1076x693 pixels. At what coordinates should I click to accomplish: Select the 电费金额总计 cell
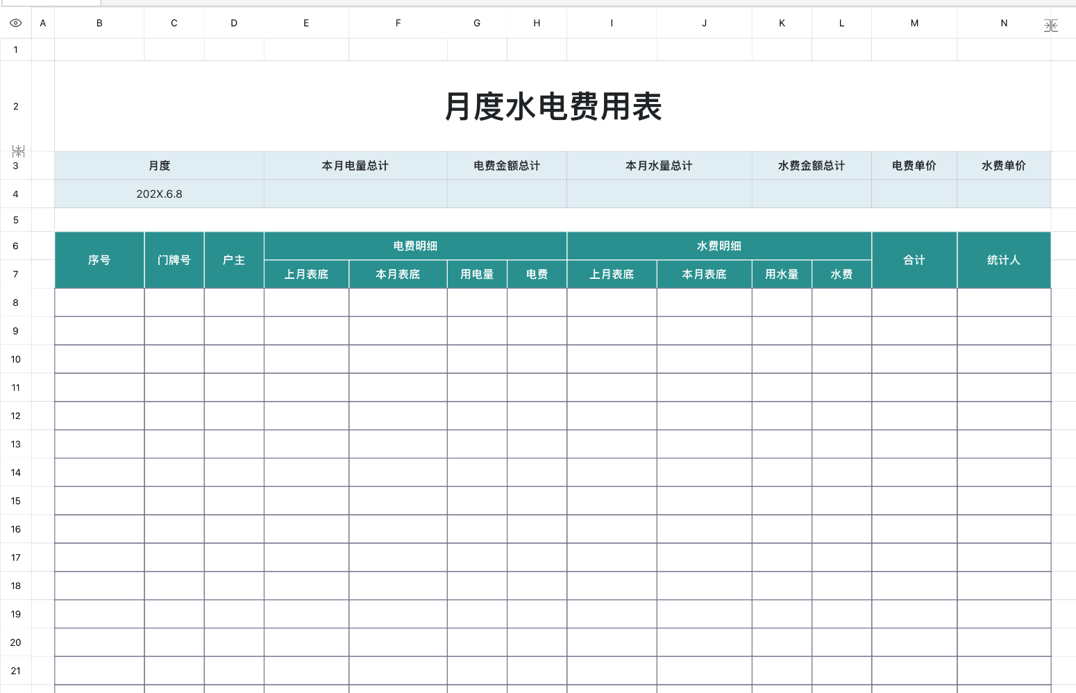coord(507,165)
